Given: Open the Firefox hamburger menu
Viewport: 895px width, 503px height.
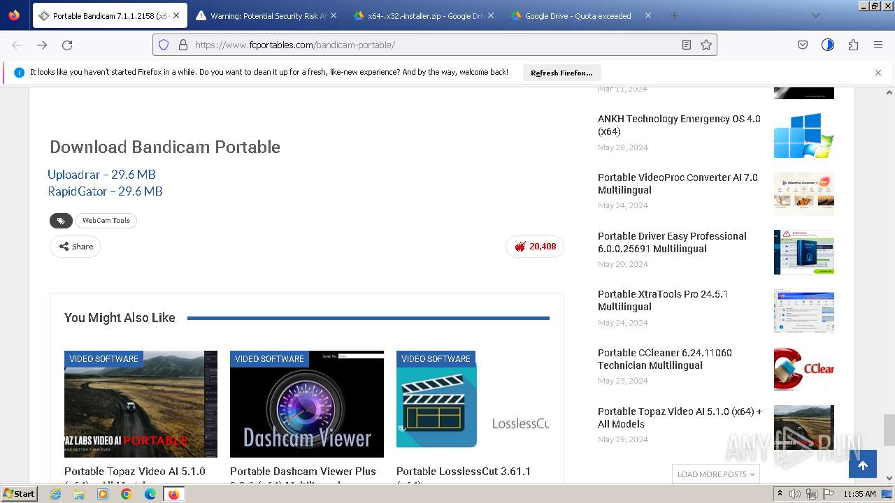Looking at the screenshot, I should coord(878,45).
